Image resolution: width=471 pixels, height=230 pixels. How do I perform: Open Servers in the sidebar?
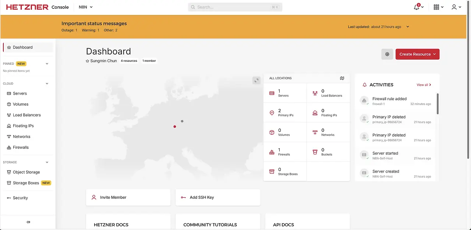[x=28, y=93]
